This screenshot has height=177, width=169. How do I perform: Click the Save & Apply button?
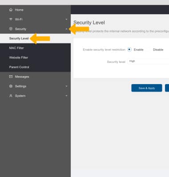point(147,88)
